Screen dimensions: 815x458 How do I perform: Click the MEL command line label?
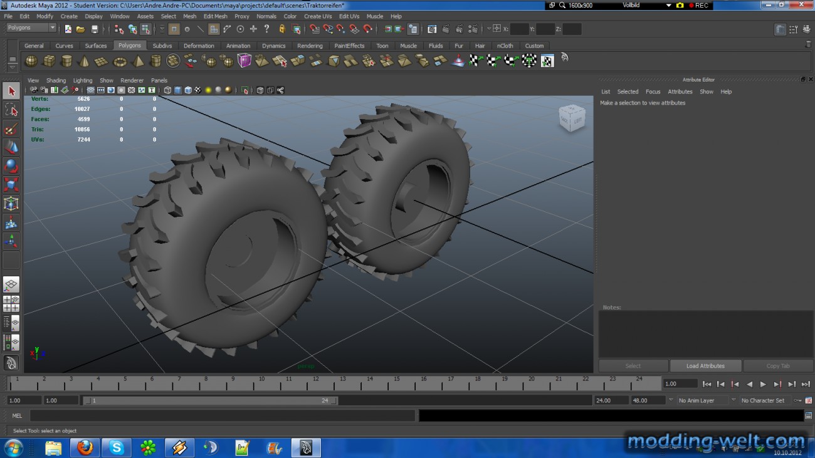point(17,415)
